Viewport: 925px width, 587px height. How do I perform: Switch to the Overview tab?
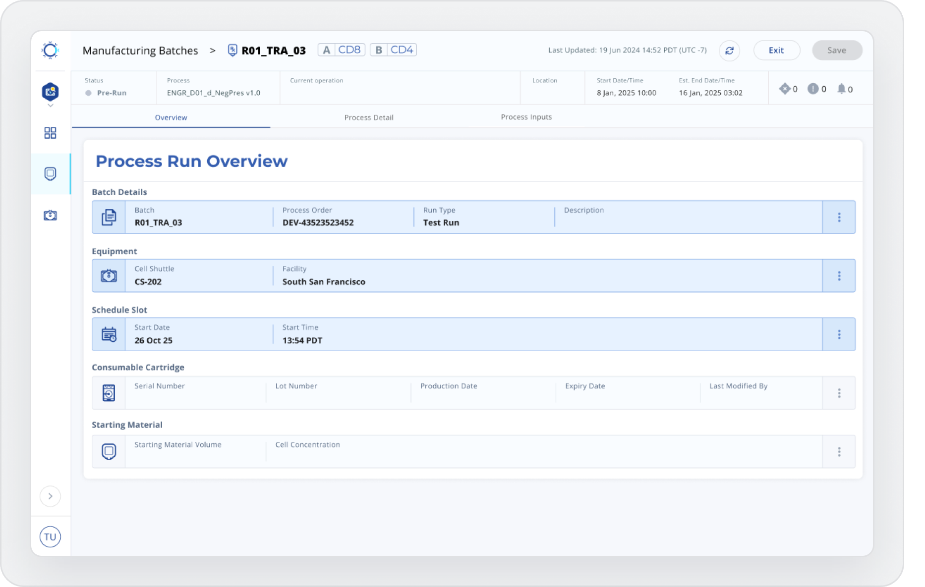click(171, 117)
